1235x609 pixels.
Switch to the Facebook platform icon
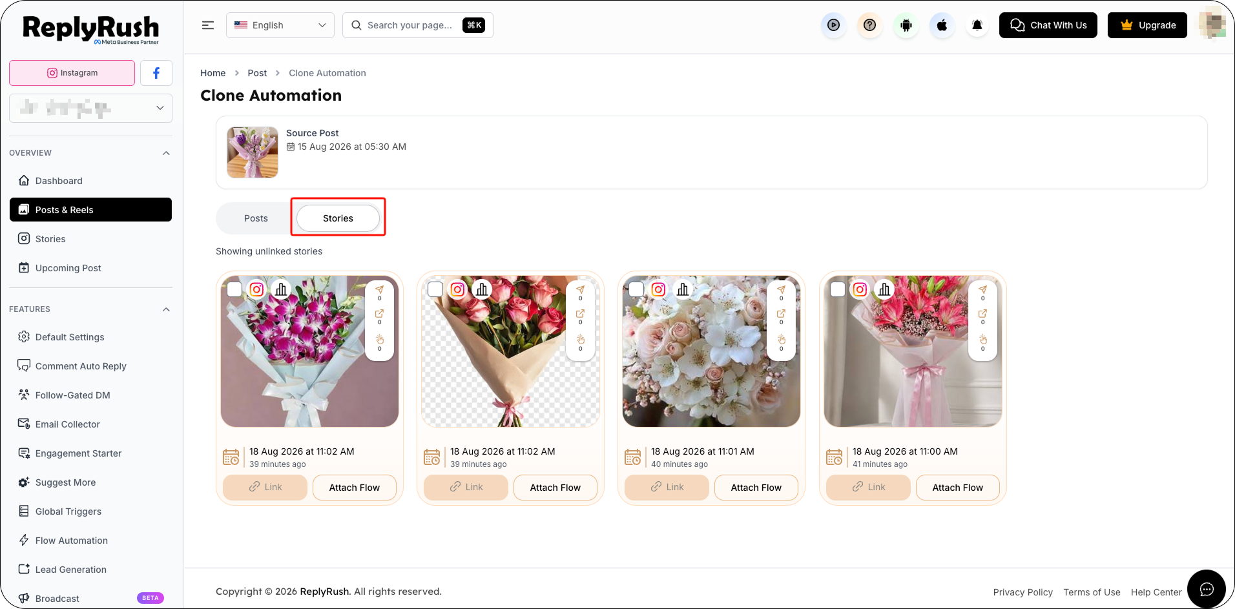click(156, 73)
